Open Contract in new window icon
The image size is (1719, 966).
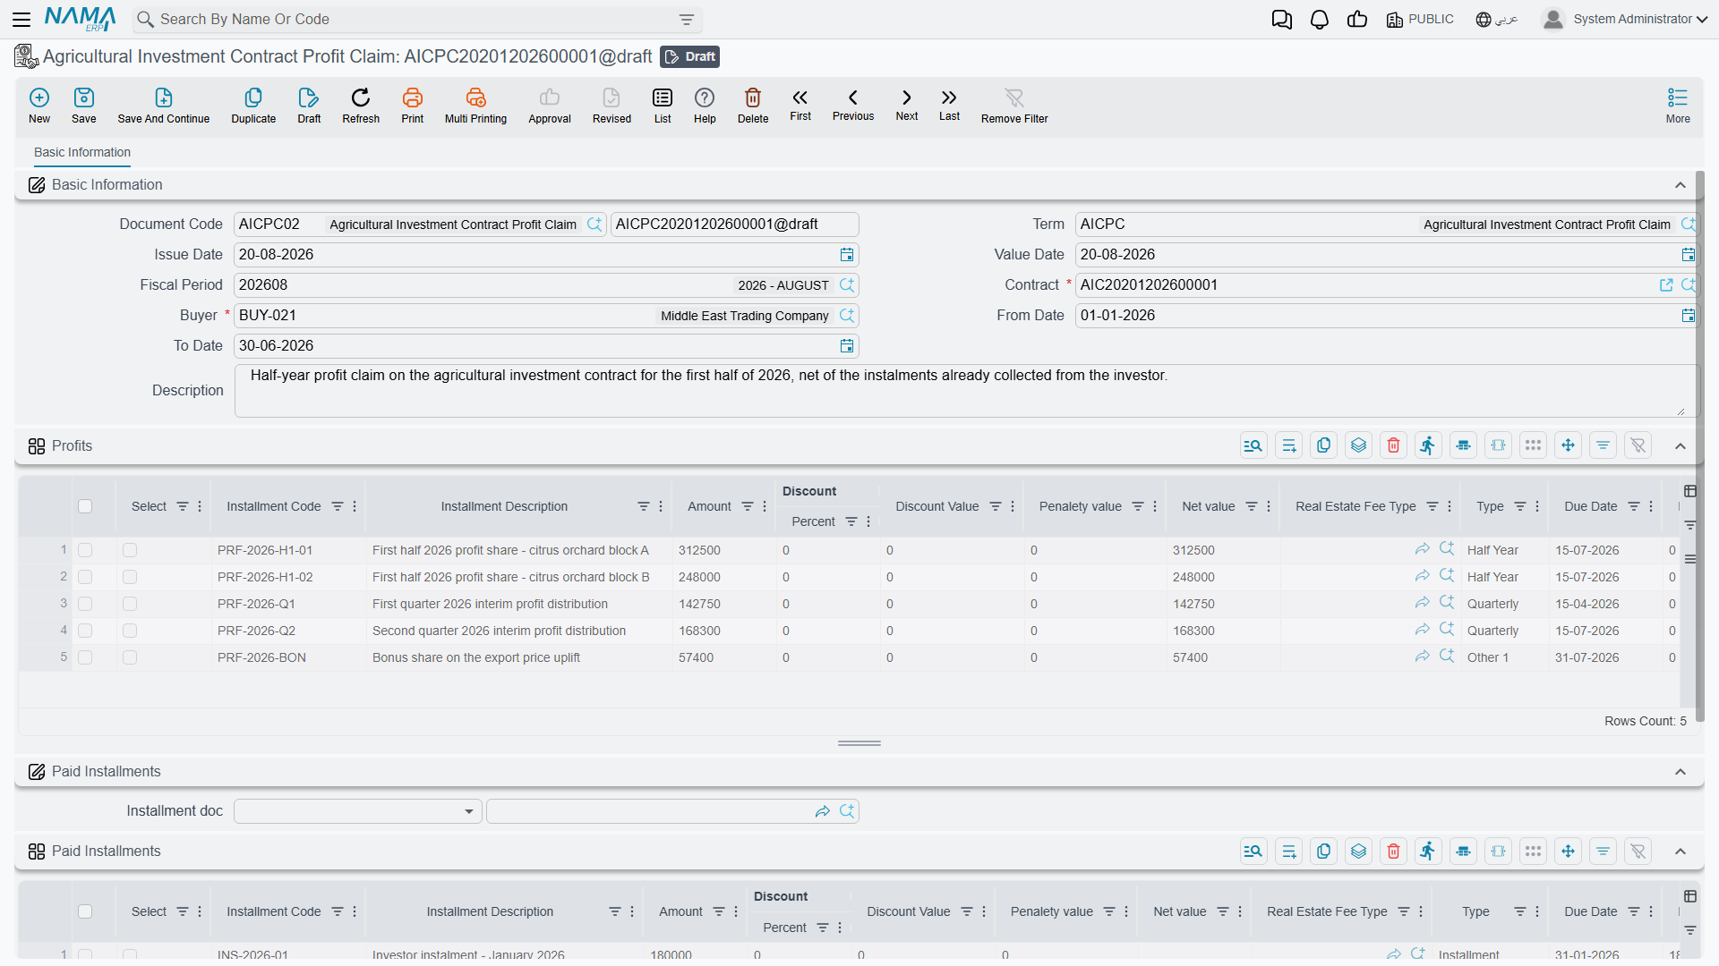pos(1666,285)
